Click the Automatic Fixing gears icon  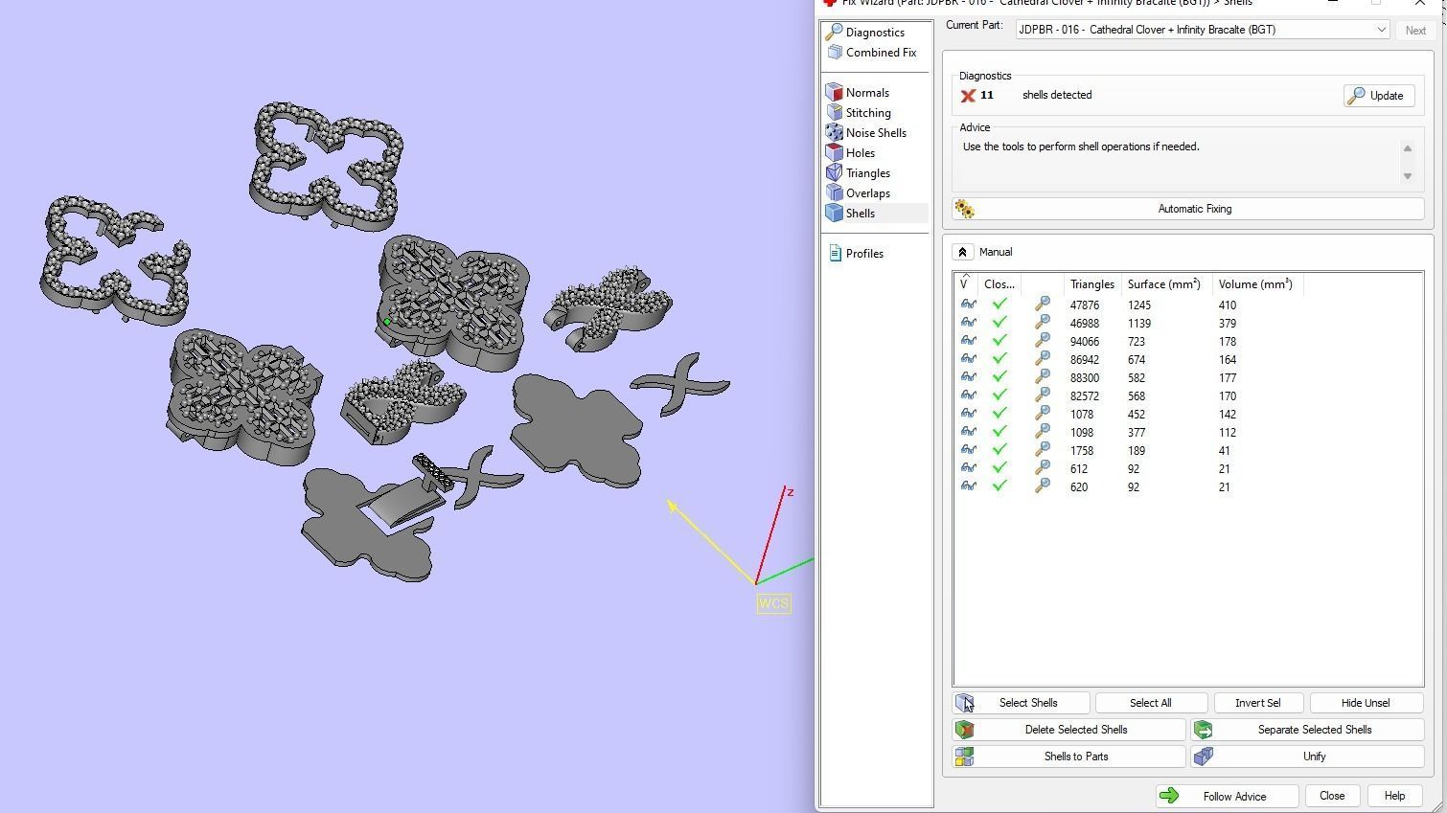click(x=964, y=209)
